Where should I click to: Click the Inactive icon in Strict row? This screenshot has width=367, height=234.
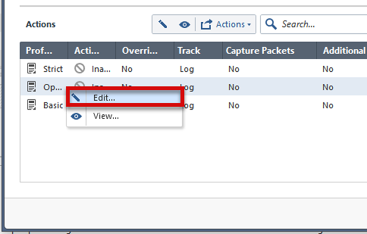click(x=80, y=69)
